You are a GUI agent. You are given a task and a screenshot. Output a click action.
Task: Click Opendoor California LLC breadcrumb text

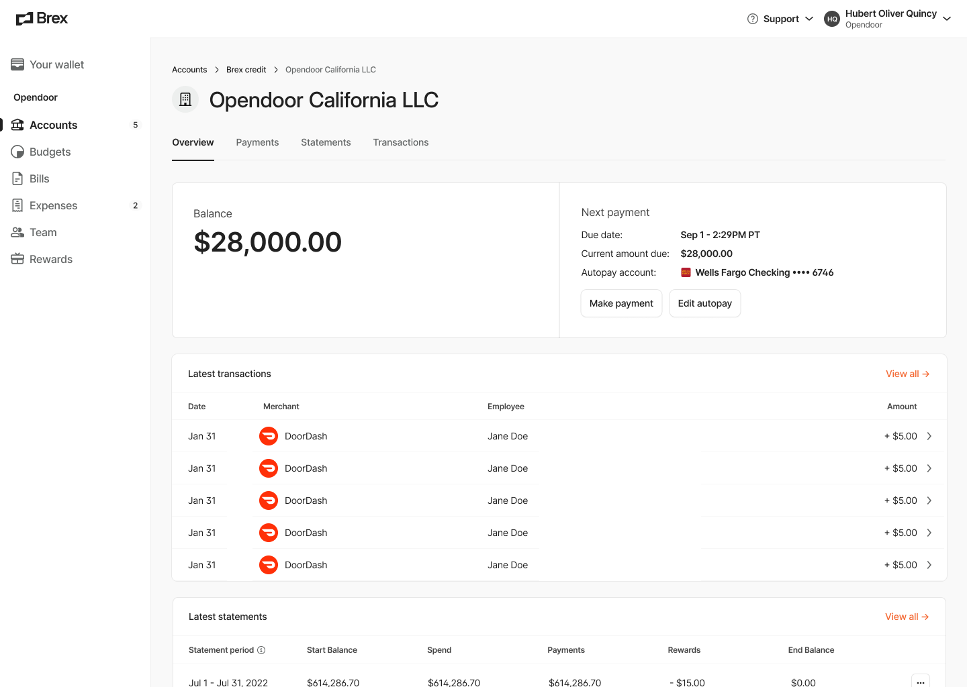click(330, 70)
